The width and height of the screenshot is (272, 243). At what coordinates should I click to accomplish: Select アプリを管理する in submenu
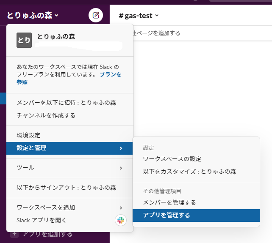coord(196,215)
